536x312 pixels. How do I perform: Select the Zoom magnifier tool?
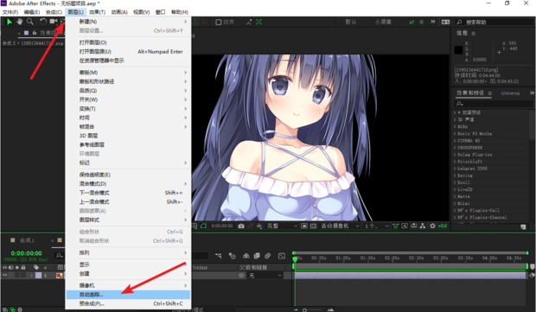click(30, 22)
